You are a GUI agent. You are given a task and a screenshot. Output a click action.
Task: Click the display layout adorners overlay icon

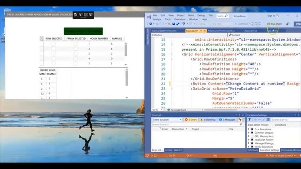[86, 15]
